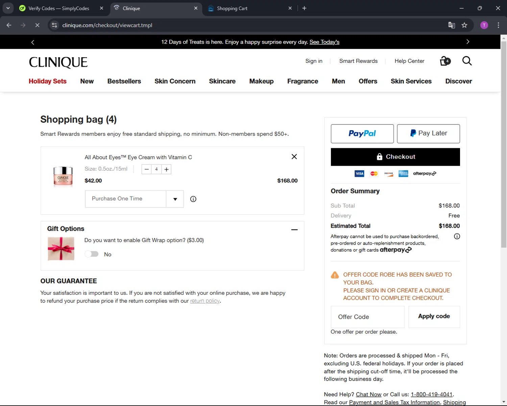Click the See Today's link in banner
The height and width of the screenshot is (406, 507).
[x=324, y=42]
